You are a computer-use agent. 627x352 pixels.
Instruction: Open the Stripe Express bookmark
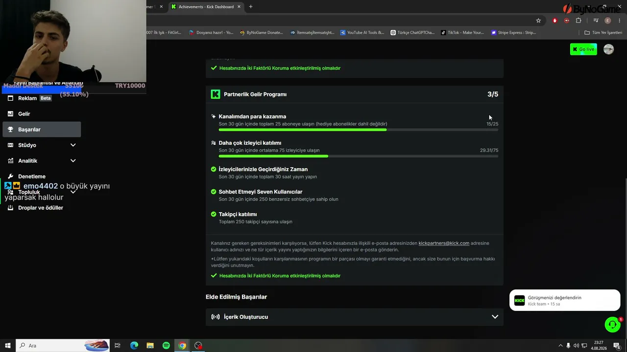514,33
